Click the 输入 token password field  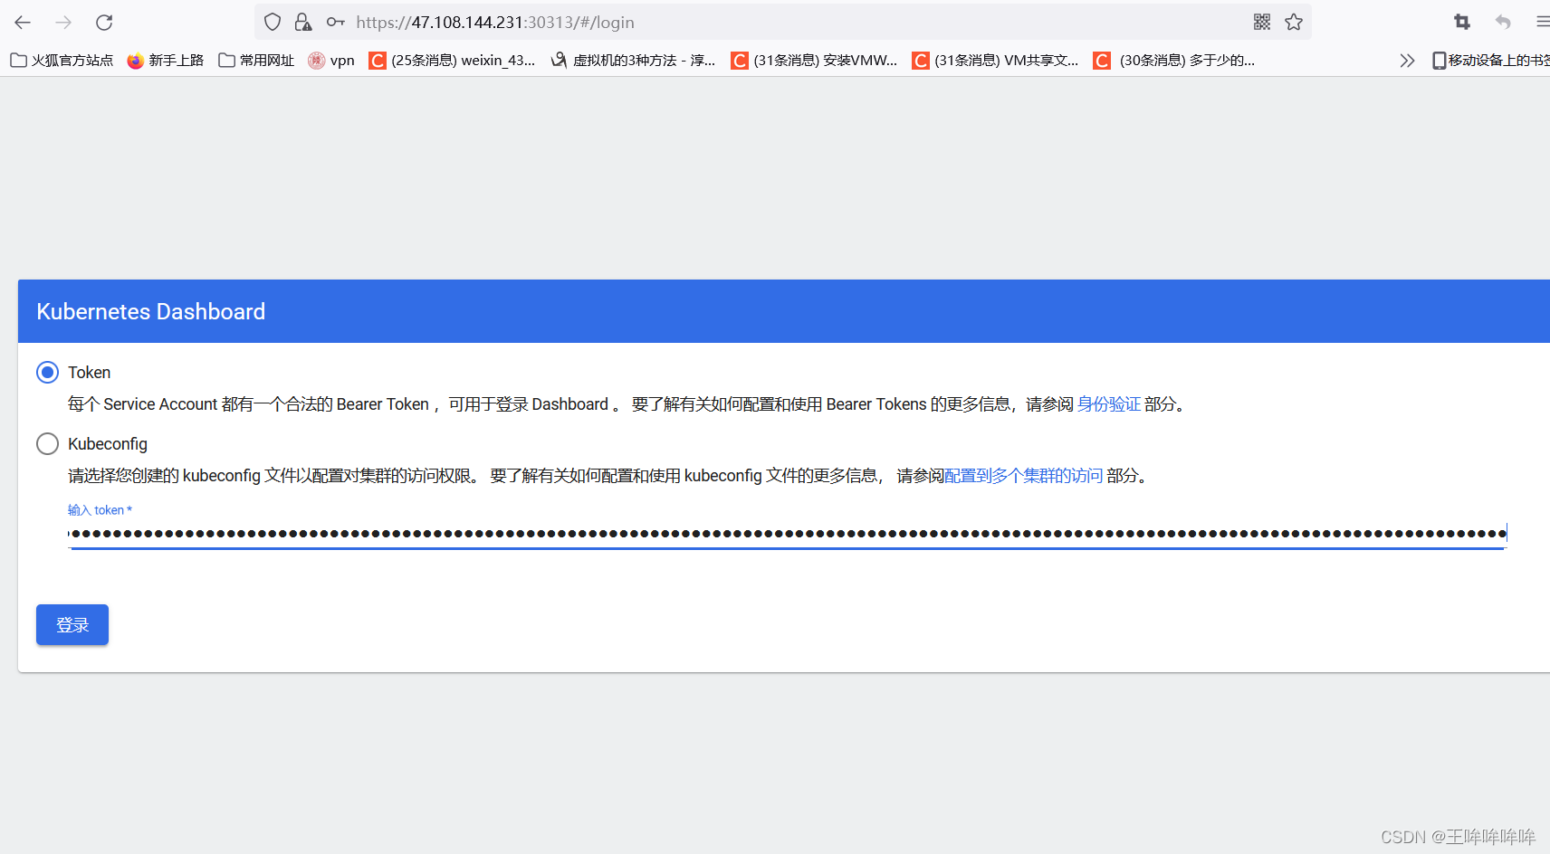click(787, 534)
